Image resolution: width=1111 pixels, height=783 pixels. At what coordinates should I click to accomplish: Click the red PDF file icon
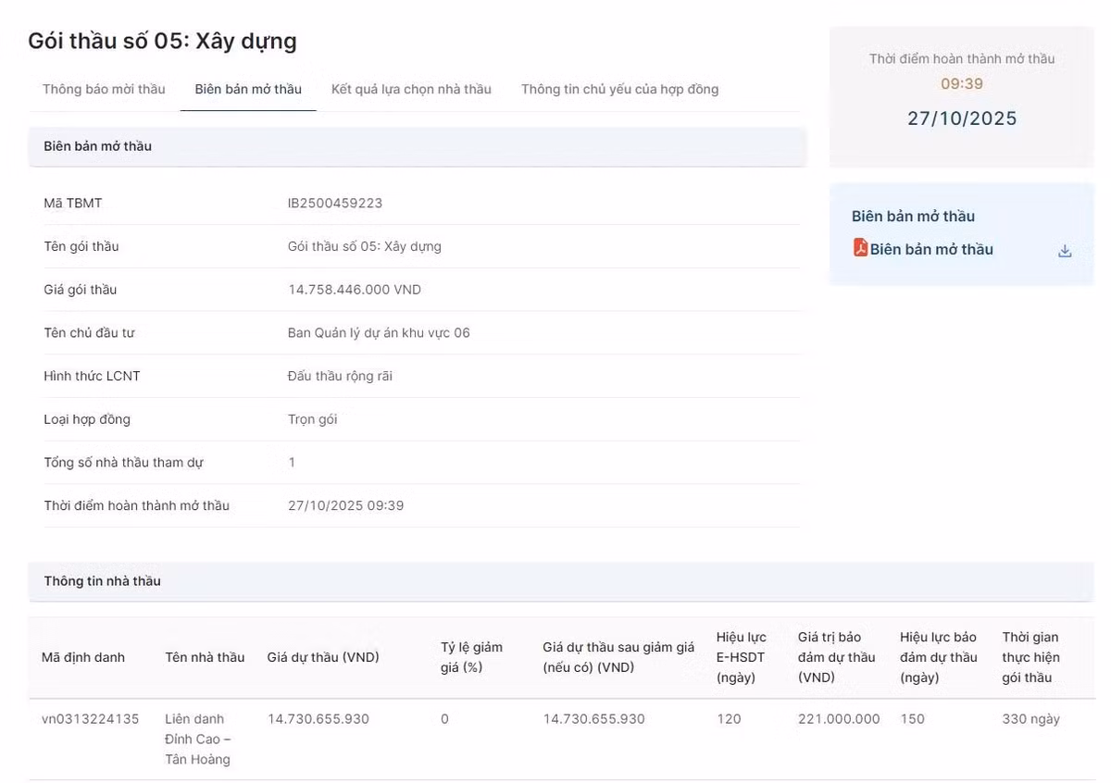pos(860,248)
